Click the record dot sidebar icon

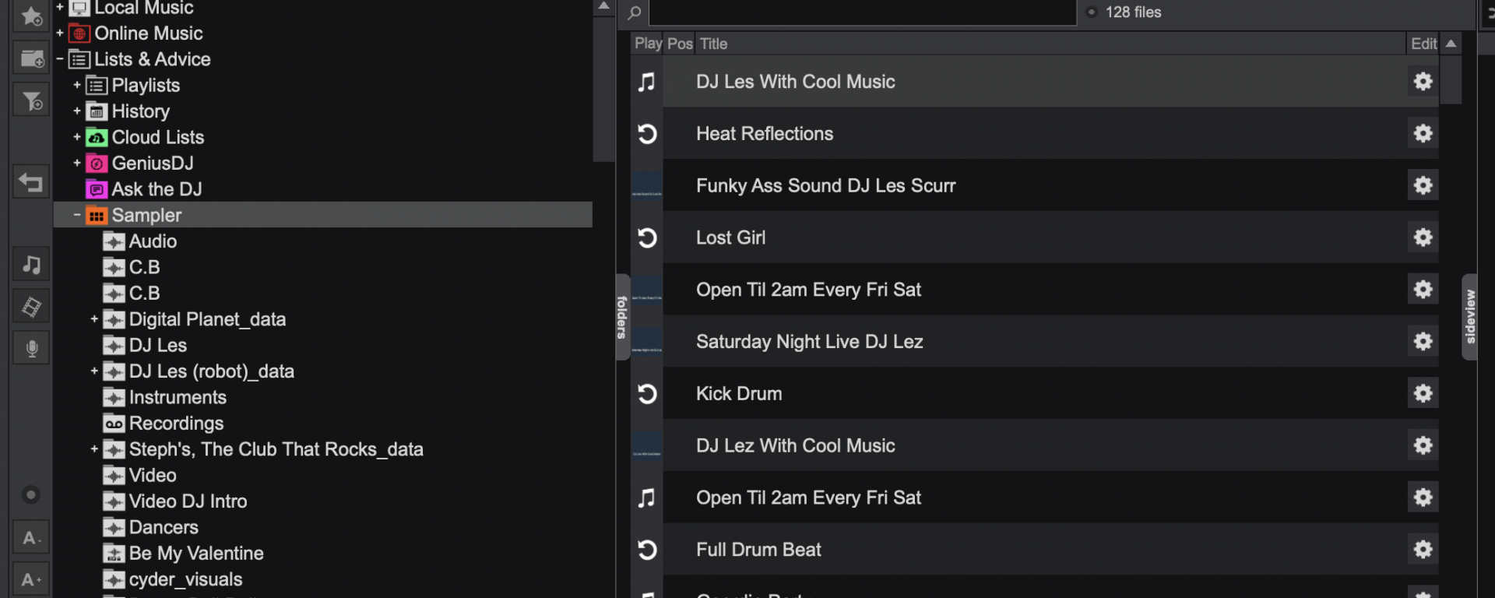(31, 494)
